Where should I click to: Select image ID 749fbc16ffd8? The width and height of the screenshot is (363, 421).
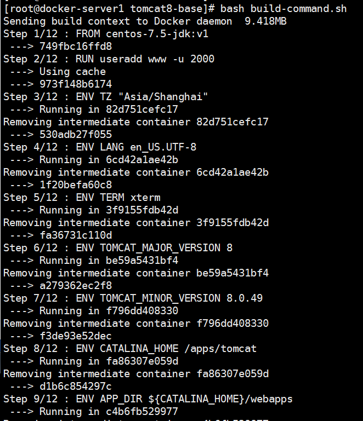point(76,47)
